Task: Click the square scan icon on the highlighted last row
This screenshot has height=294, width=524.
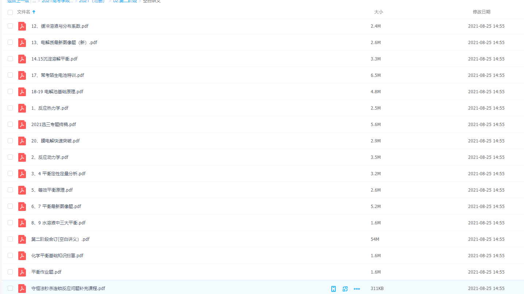Action: point(345,289)
